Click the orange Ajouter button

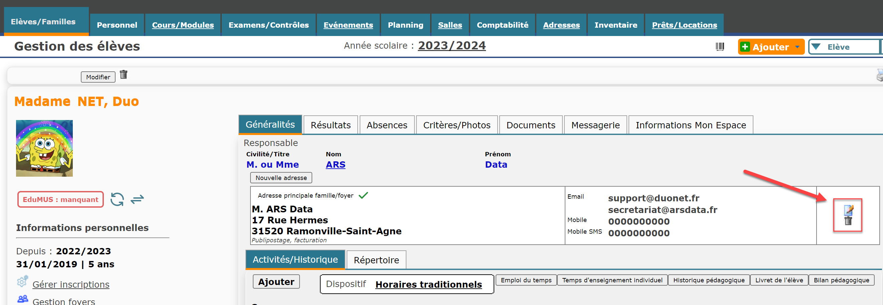click(771, 47)
